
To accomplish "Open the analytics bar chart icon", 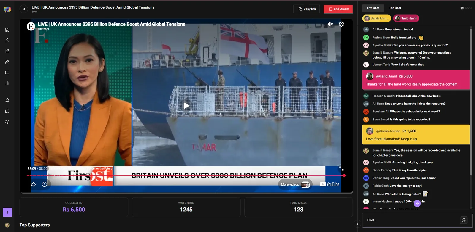I will 7,83.
